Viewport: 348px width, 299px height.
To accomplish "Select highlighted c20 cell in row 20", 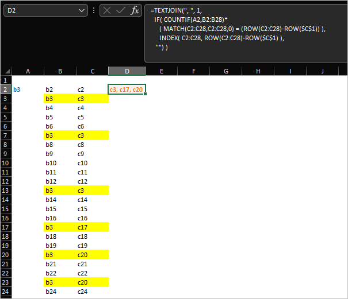I will click(93, 255).
